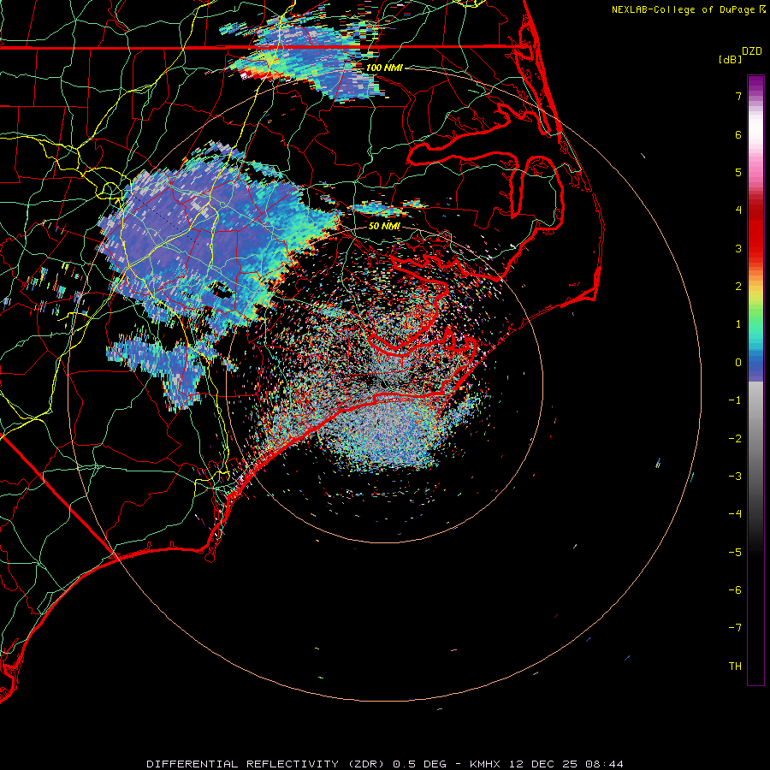Click the '50 NMI' range ring label
Screen dimensions: 770x770
pyautogui.click(x=384, y=226)
